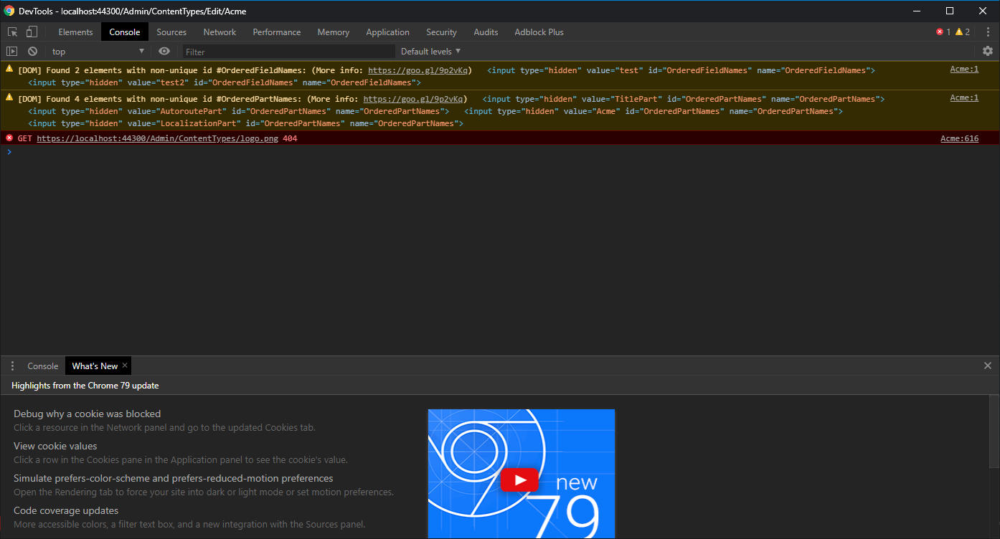Click inside the console Filter field
Screen dimensions: 1000x539
[x=287, y=51]
